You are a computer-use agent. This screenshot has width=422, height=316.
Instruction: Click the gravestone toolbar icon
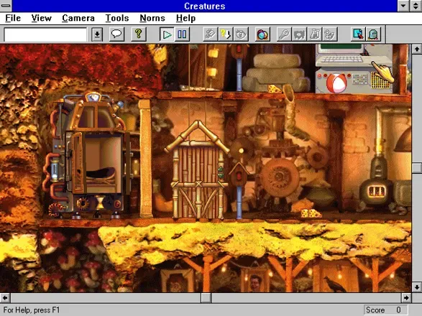point(374,34)
